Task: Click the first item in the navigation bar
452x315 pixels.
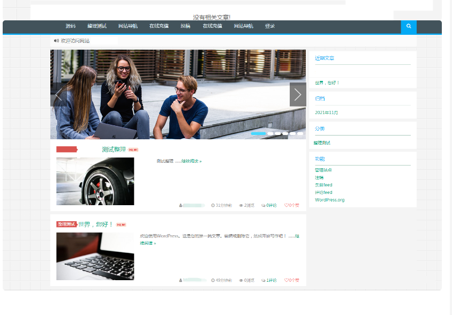Action: (71, 26)
